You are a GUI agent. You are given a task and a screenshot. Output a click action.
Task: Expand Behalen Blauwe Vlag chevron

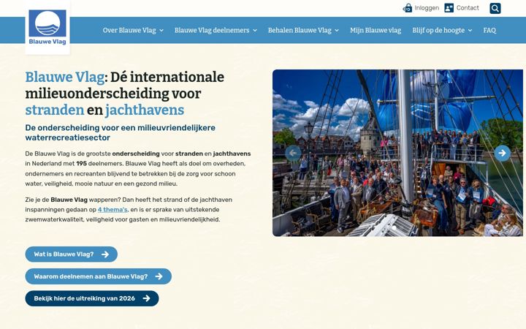coord(337,31)
